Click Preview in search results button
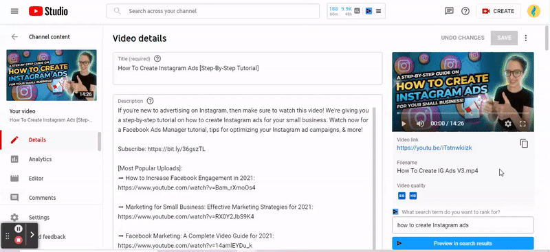550x252 pixels. coord(463,243)
